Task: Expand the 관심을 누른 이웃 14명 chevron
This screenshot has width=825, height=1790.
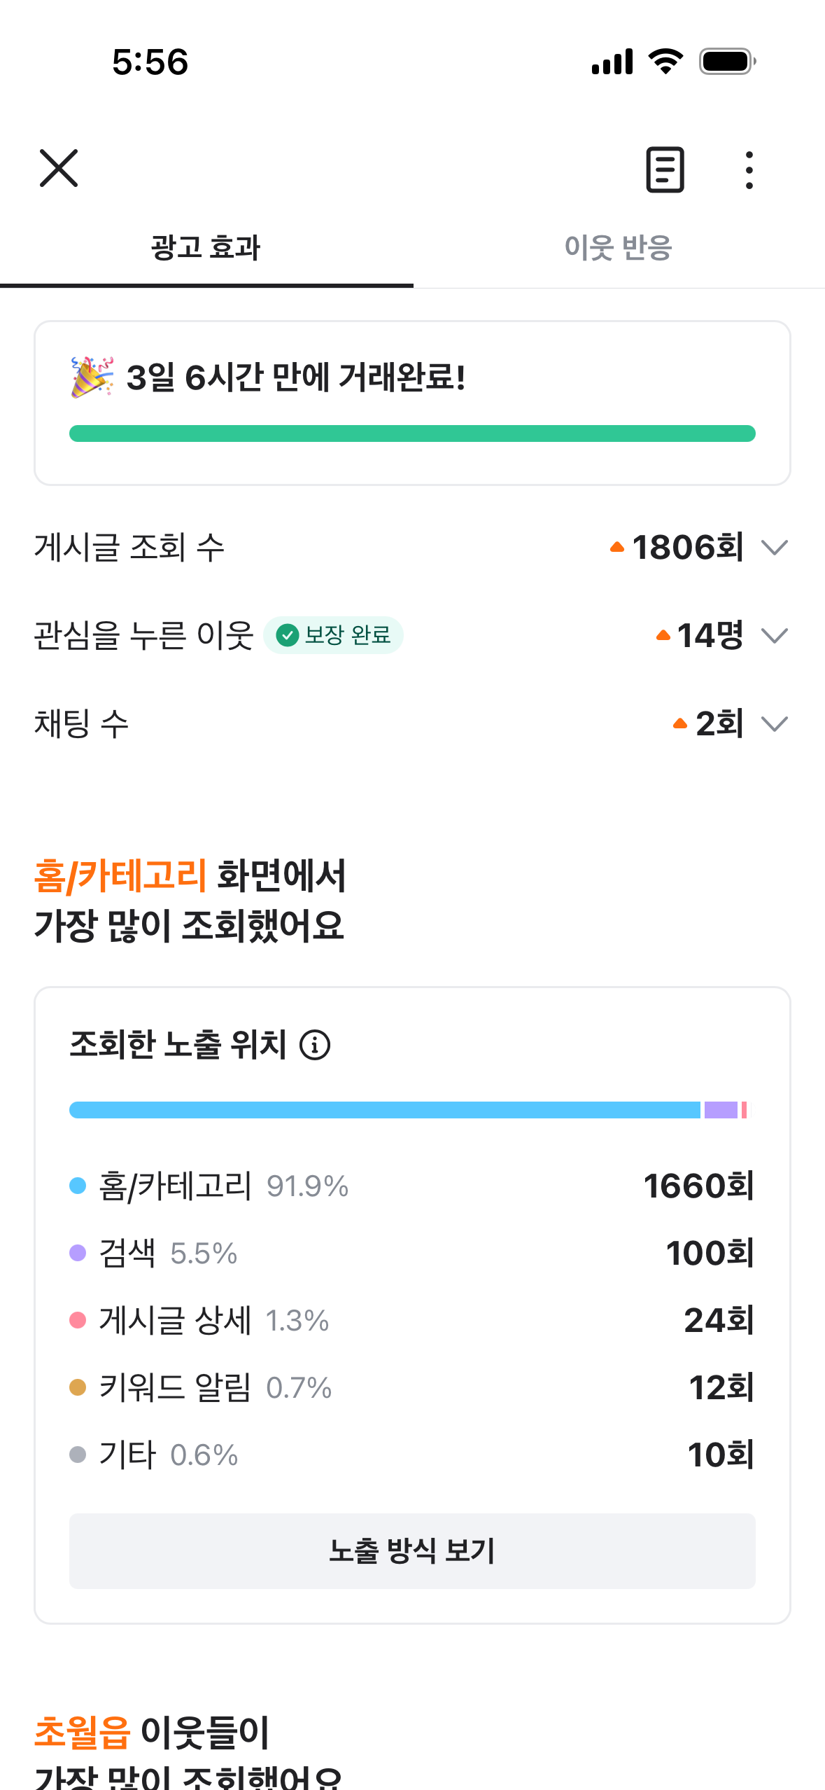Action: [775, 636]
